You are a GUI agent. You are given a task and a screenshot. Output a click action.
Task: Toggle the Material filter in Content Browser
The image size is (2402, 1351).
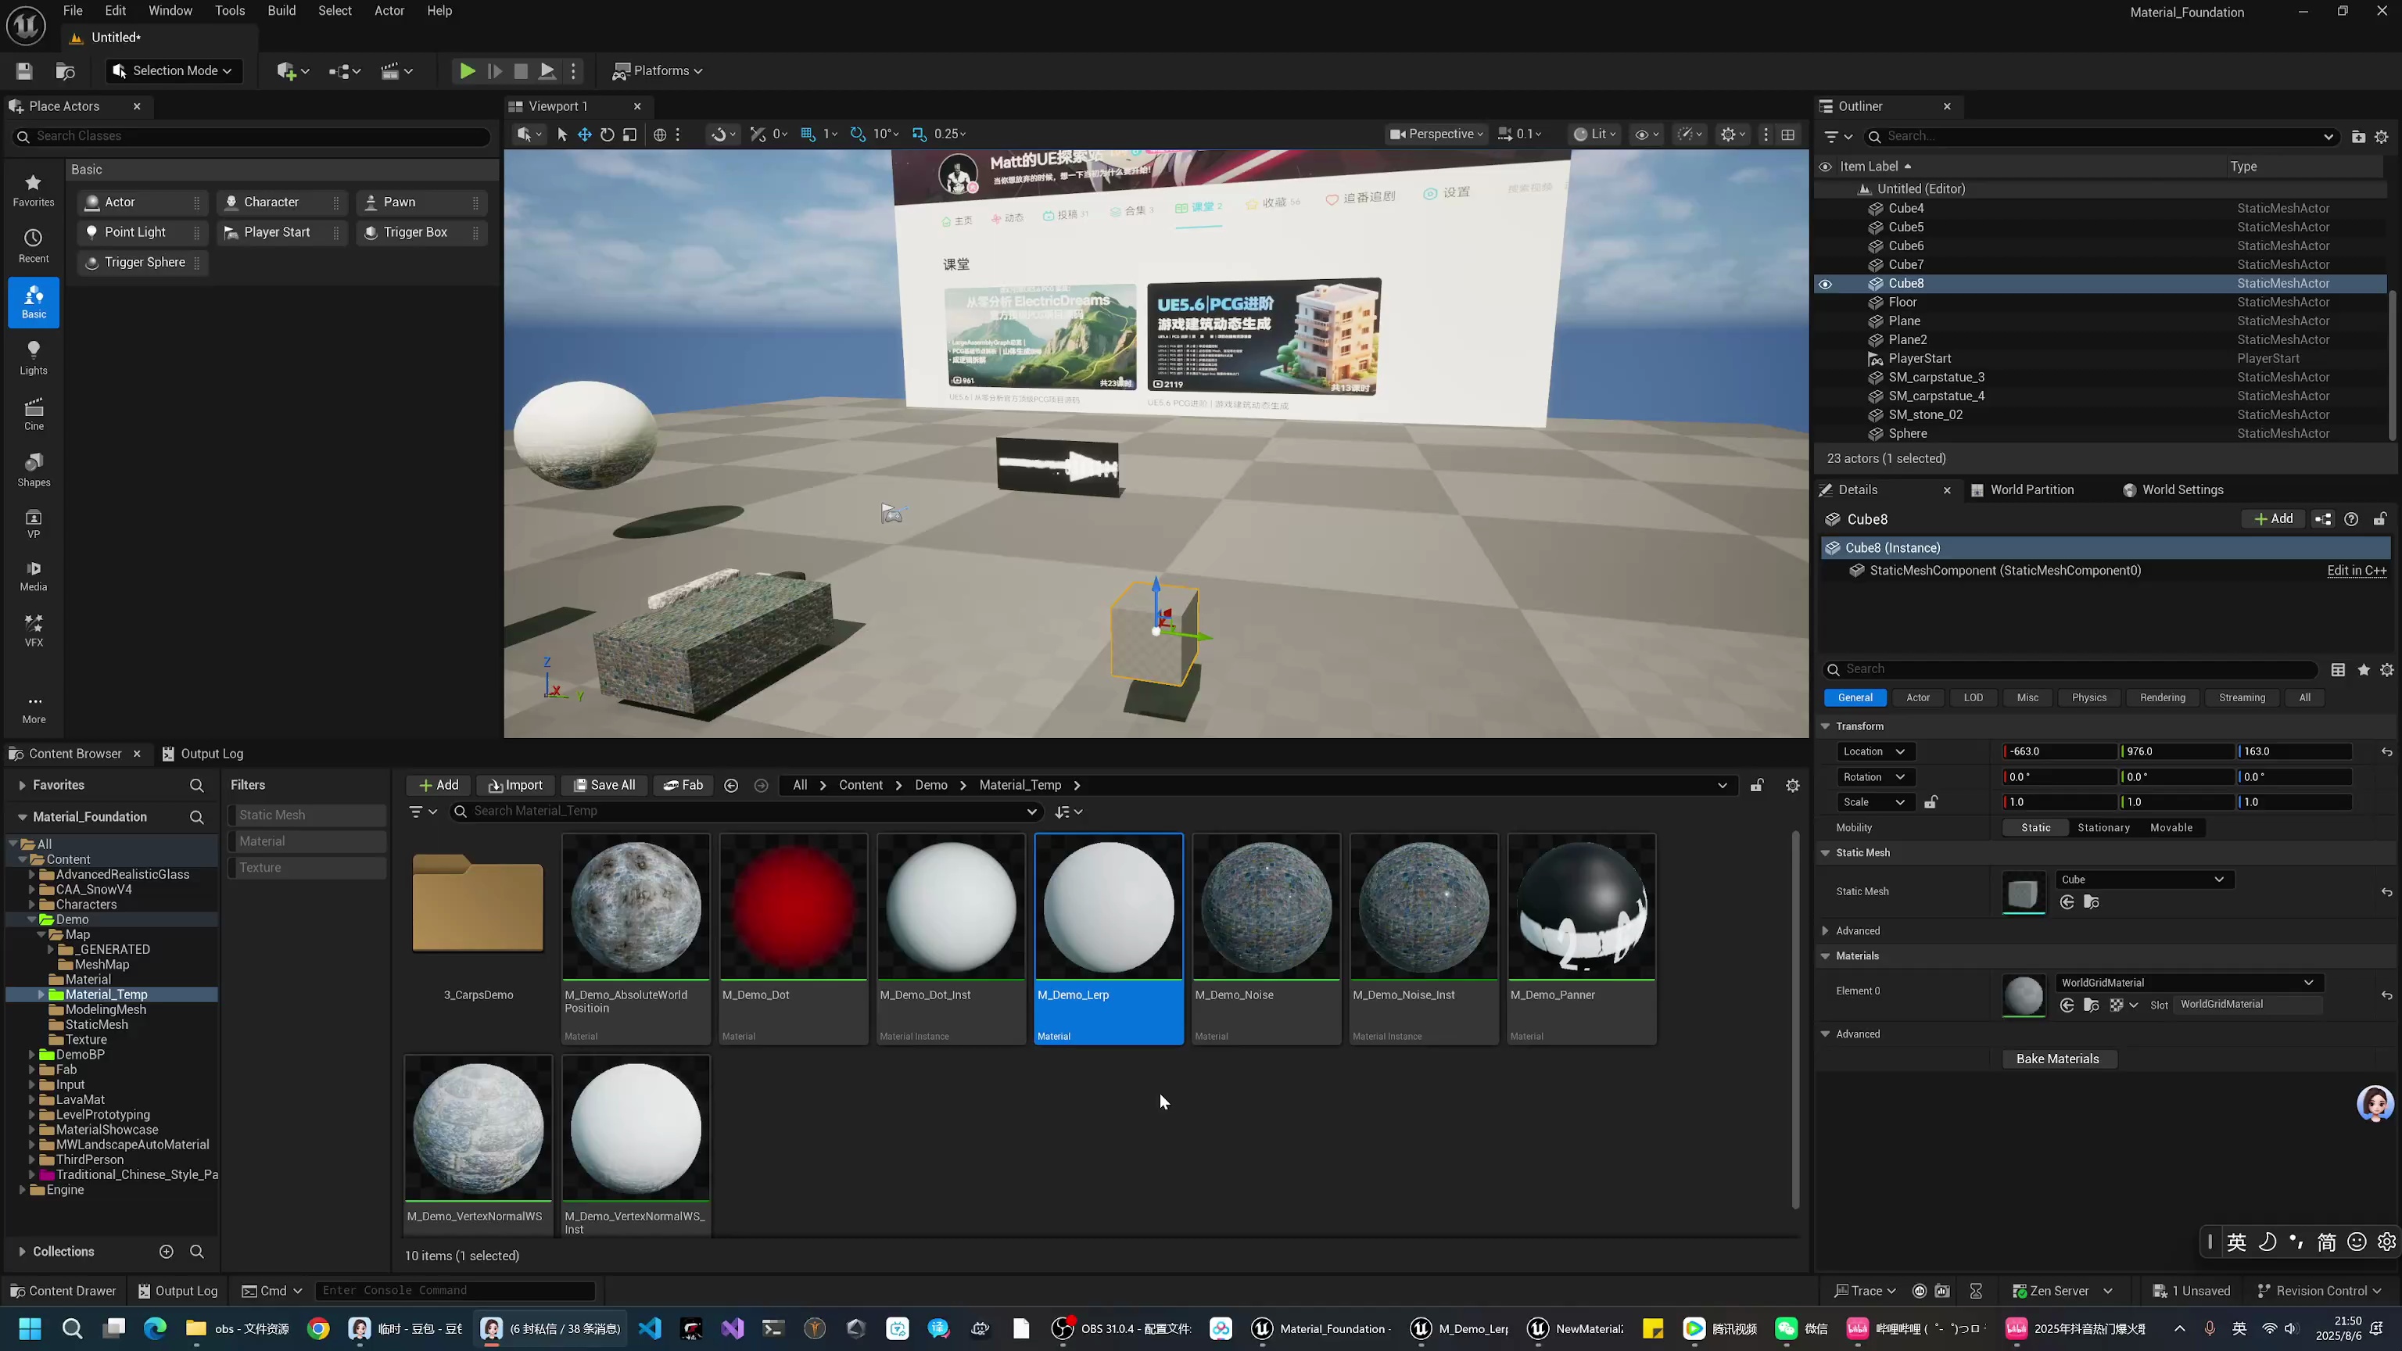pyautogui.click(x=307, y=841)
